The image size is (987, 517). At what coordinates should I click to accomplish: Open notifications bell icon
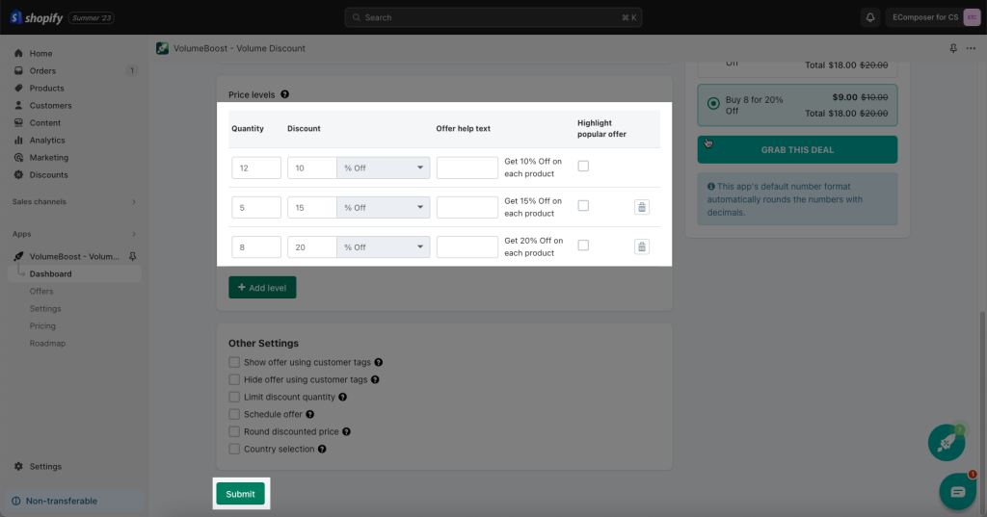click(x=870, y=17)
